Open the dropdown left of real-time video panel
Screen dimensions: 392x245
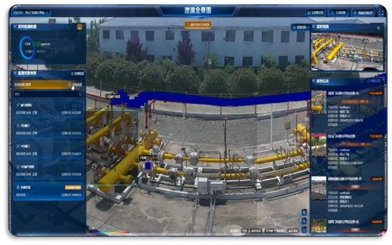tap(301, 27)
